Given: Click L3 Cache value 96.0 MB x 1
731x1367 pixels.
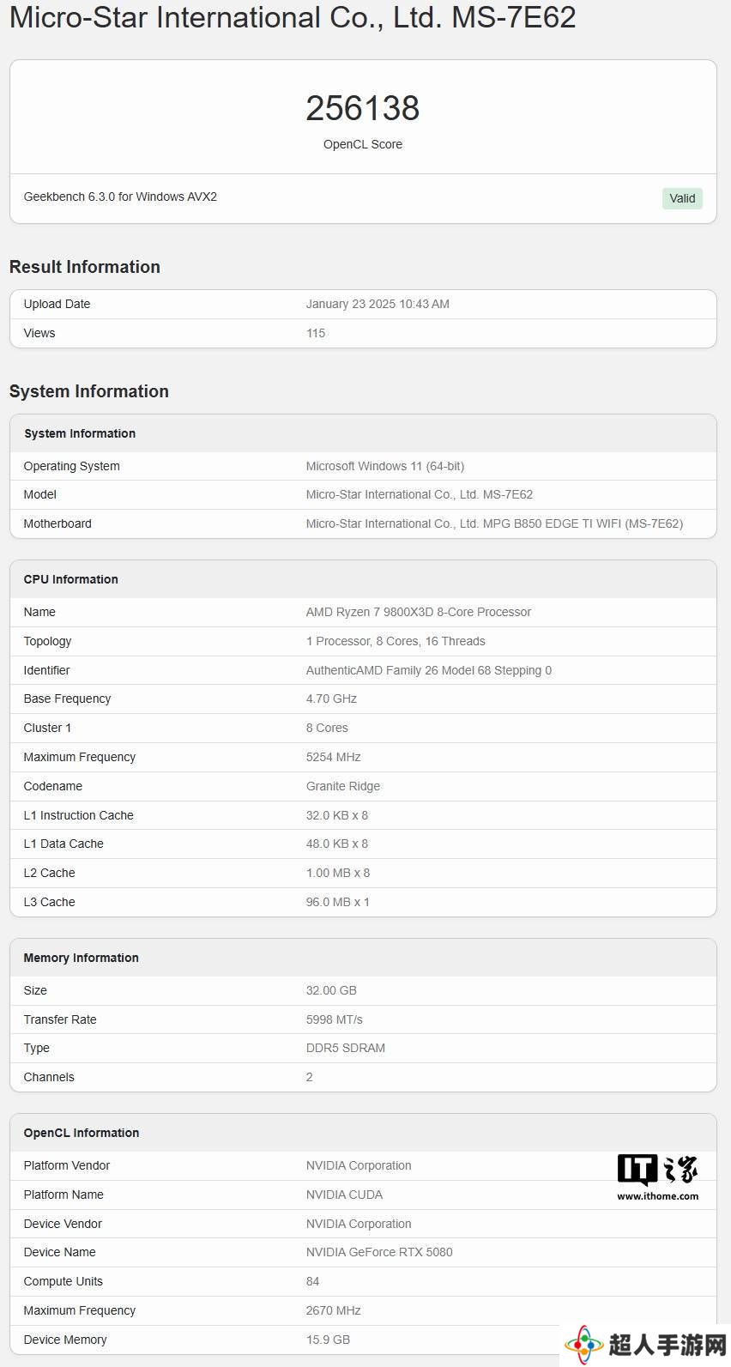Looking at the screenshot, I should [x=338, y=902].
